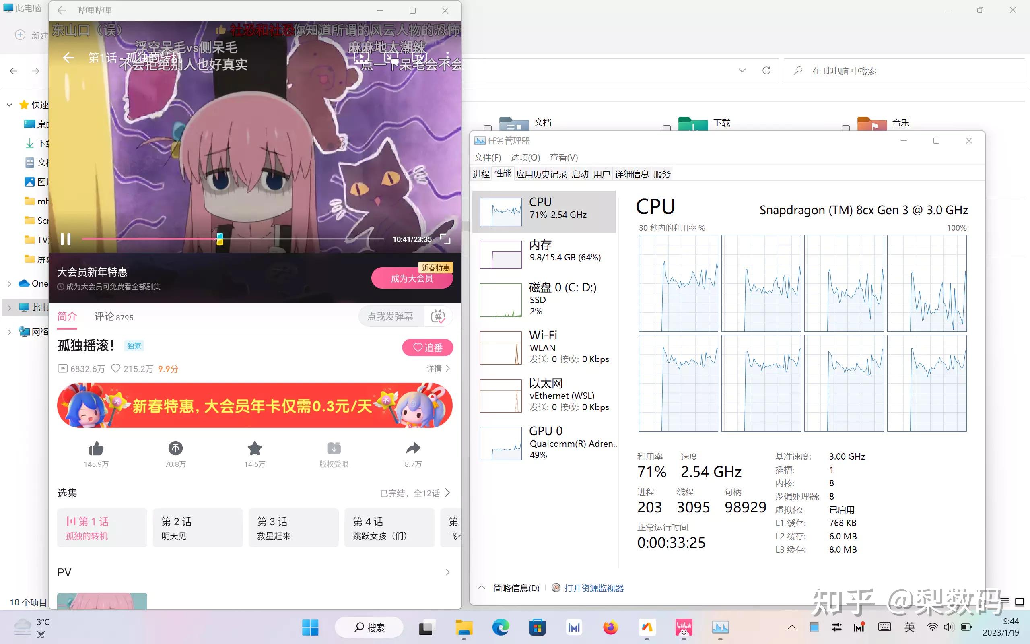Favorite the anime with the star icon
This screenshot has width=1030, height=644.
coord(255,448)
